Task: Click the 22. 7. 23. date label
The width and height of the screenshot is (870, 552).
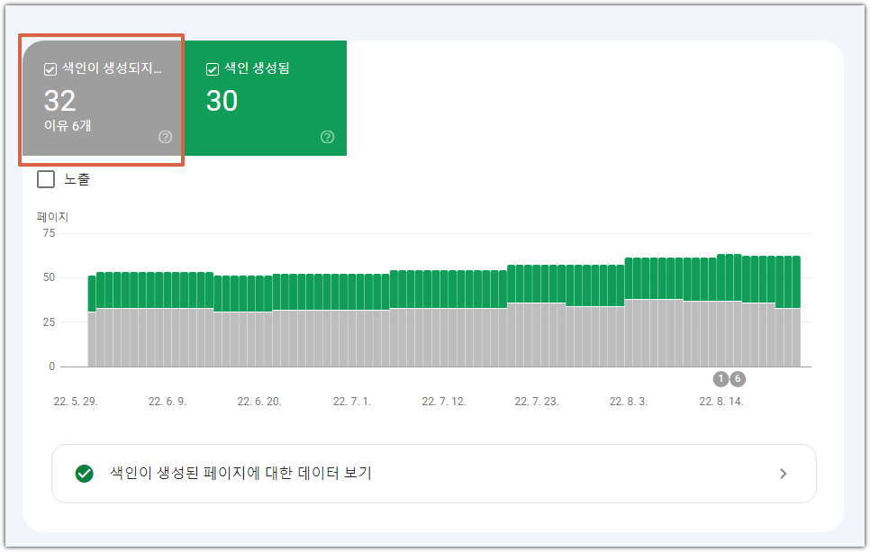Action: 537,402
